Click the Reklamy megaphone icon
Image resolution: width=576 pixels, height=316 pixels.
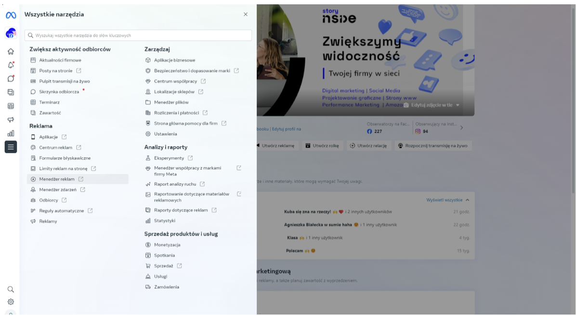tap(33, 221)
